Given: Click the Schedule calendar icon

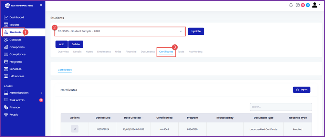Looking at the screenshot, I should (x=6, y=69).
